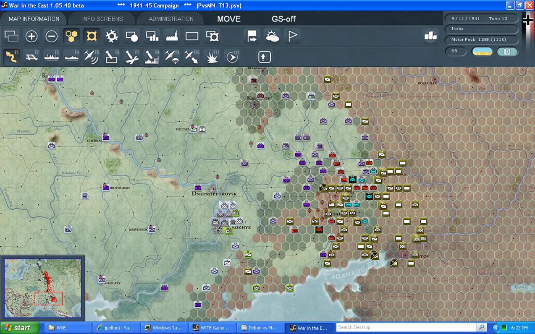Screen dimensions: 535x334
Task: Click the factory icon
Action: pyautogui.click(x=172, y=37)
